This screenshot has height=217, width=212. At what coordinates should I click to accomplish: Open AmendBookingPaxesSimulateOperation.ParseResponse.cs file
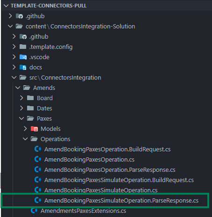click(121, 201)
